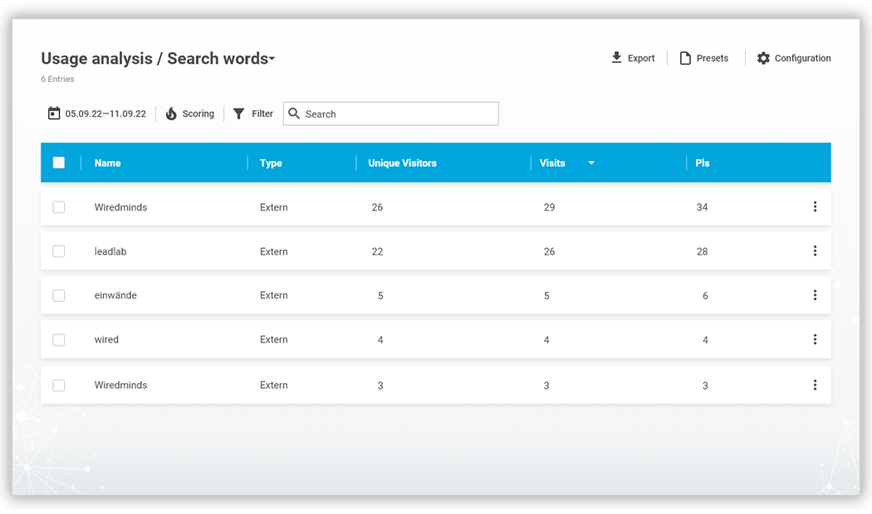Sort by the Name column header
The height and width of the screenshot is (514, 872).
point(107,162)
